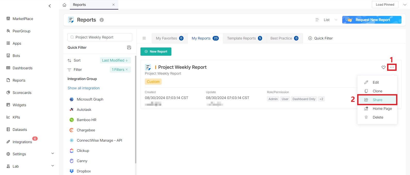The image size is (410, 175).
Task: Click the info icon beside Reports title
Action: [x=102, y=20]
